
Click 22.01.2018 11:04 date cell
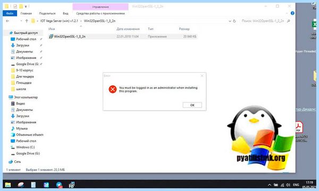(128, 37)
